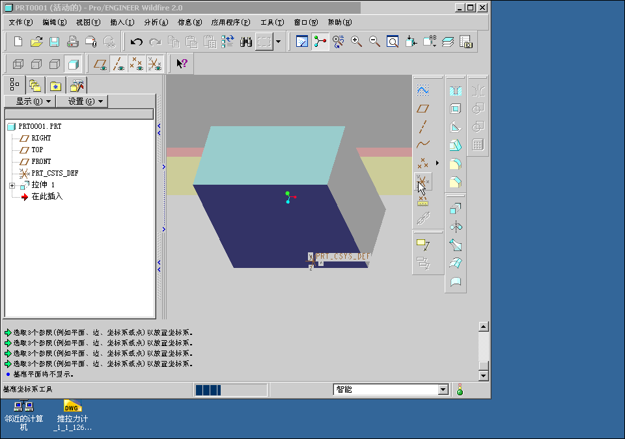Click the Revolve tool icon
This screenshot has height=439, width=625.
pyautogui.click(x=456, y=227)
